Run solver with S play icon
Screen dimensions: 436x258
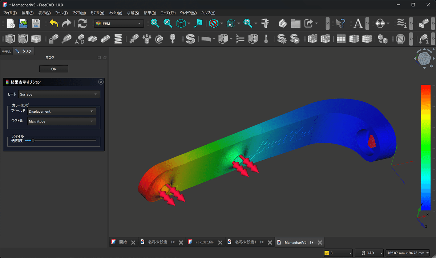point(295,39)
